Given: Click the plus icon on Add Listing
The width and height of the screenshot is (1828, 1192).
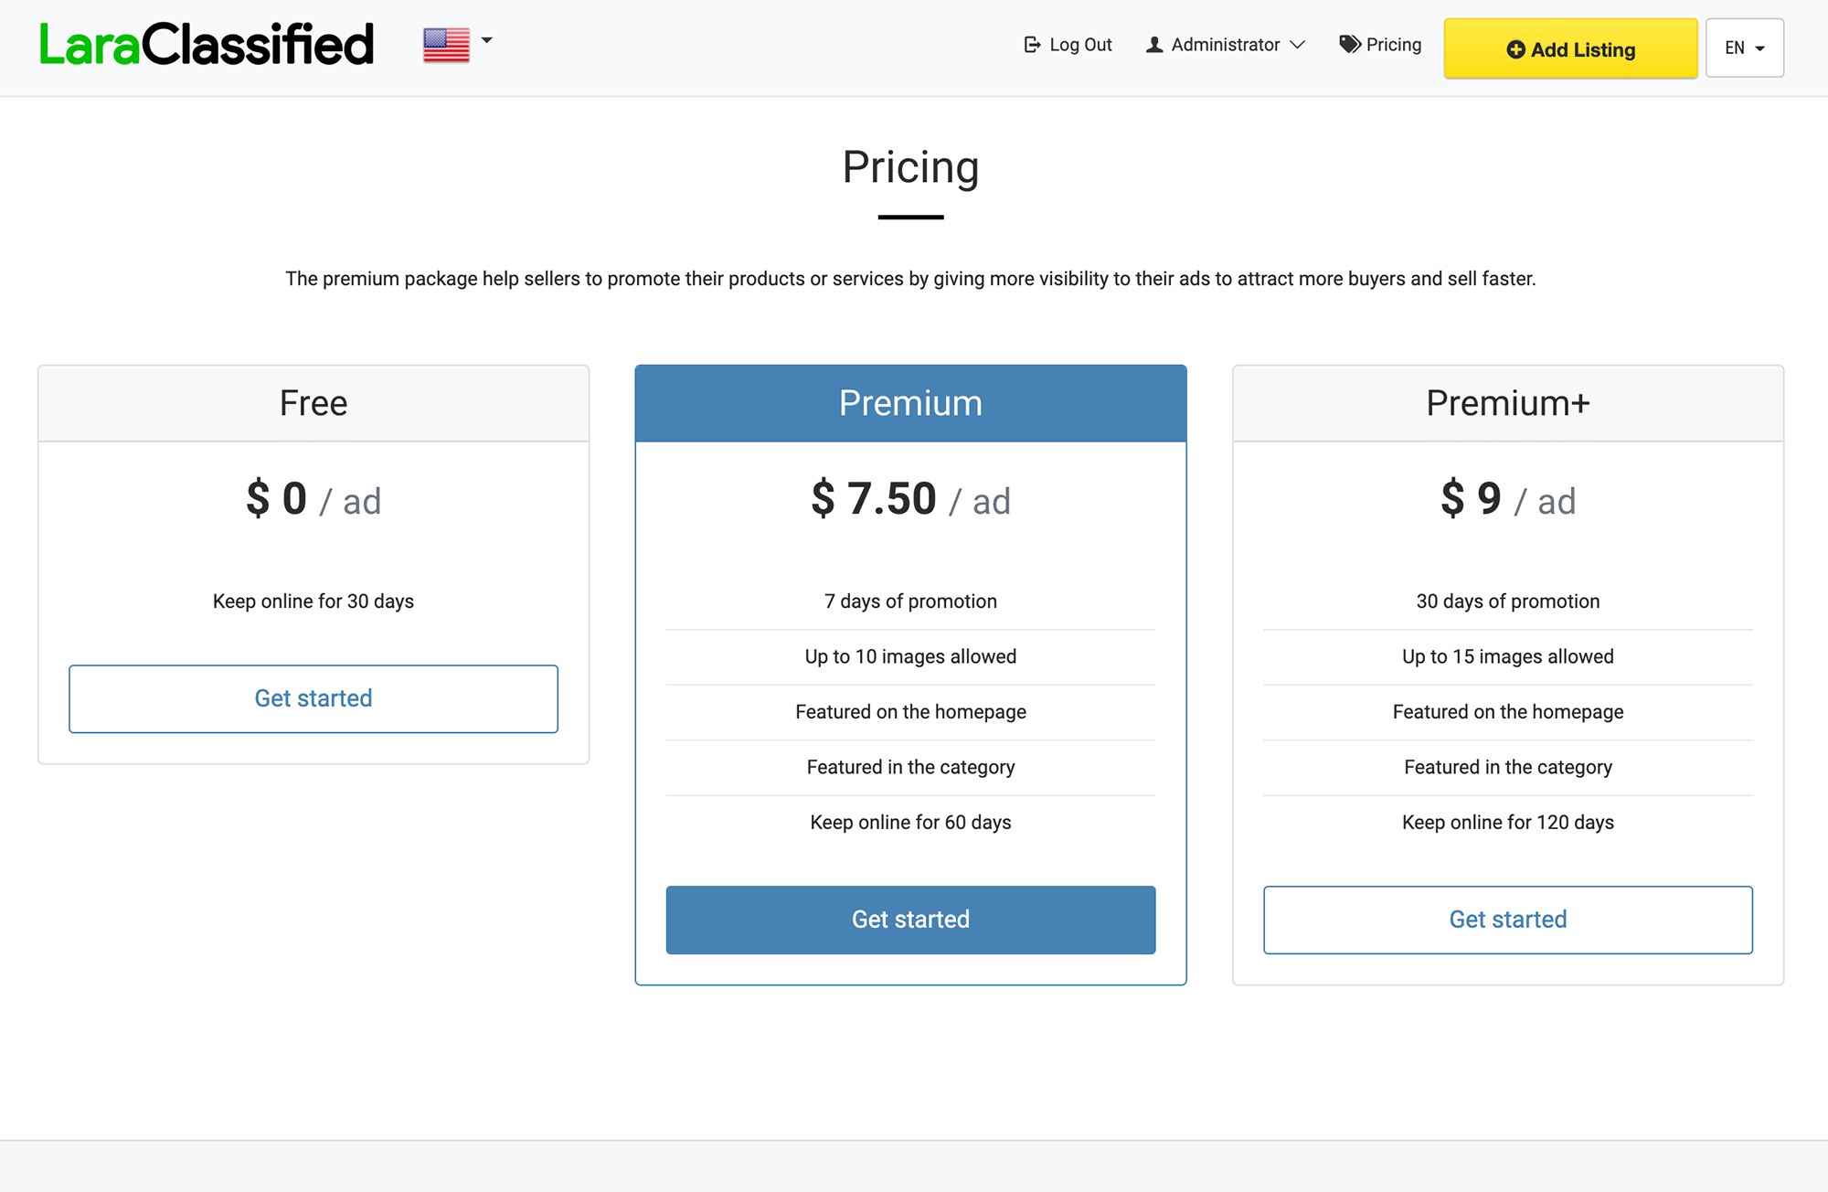Looking at the screenshot, I should click(x=1515, y=49).
